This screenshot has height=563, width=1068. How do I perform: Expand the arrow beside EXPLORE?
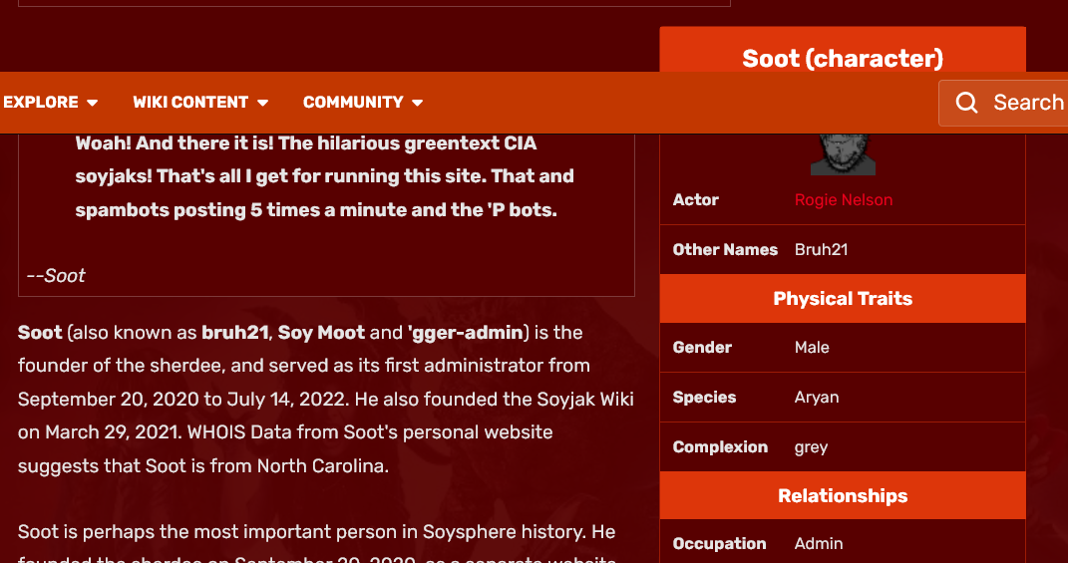coord(93,103)
